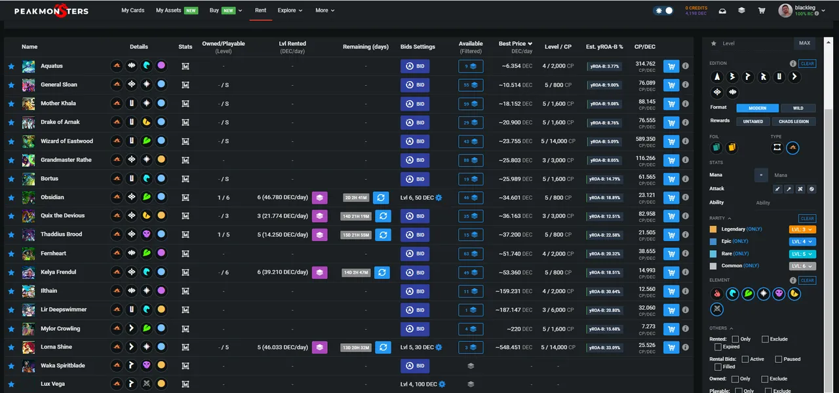Place a bid on Aquatus
Image resolution: width=839 pixels, height=393 pixels.
415,66
